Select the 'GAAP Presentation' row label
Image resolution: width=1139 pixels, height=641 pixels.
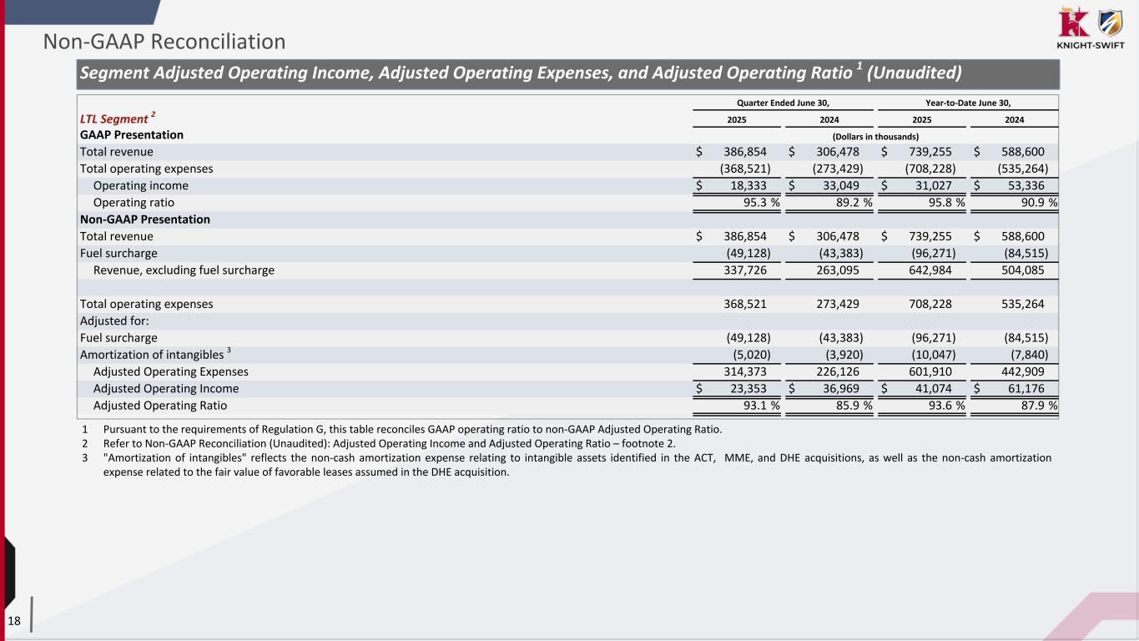(132, 135)
